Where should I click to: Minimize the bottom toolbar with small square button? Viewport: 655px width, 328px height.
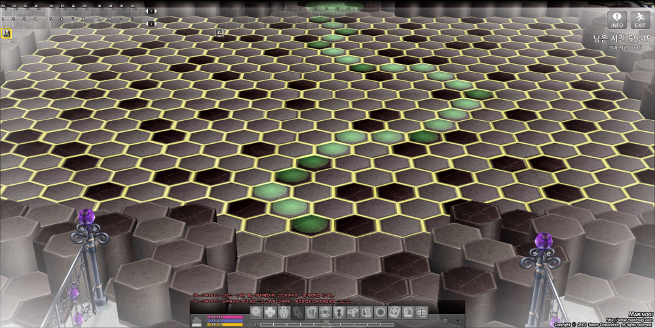(445, 321)
